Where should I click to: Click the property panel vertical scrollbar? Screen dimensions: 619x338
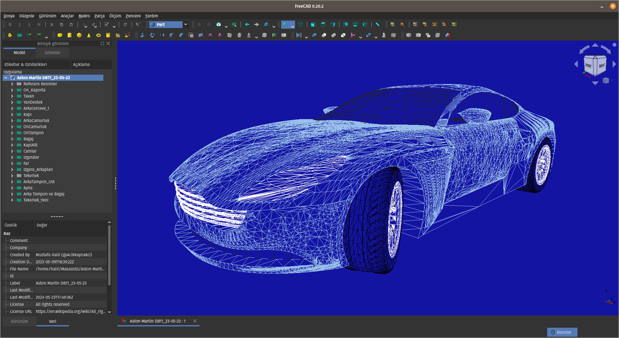[x=109, y=255]
